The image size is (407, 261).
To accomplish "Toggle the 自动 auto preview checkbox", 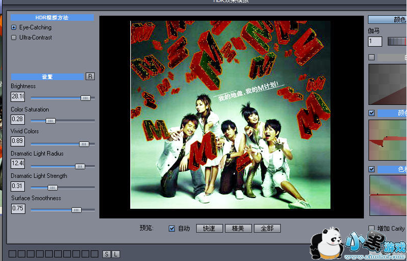I will [172, 228].
